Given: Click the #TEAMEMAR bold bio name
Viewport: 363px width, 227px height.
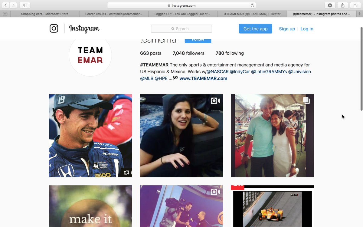Looking at the screenshot, I should 154,65.
